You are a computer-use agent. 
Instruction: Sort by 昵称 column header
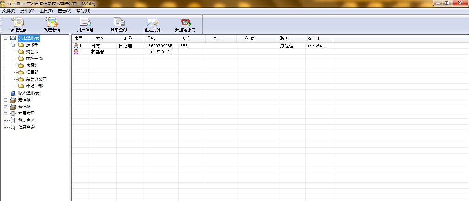[130, 38]
